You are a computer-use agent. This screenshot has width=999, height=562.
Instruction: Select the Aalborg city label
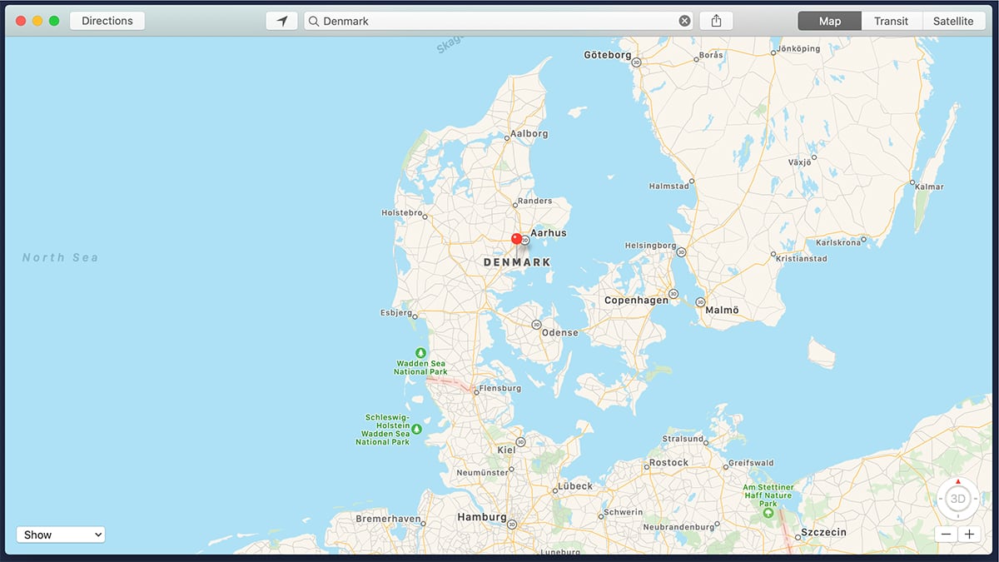(x=529, y=133)
